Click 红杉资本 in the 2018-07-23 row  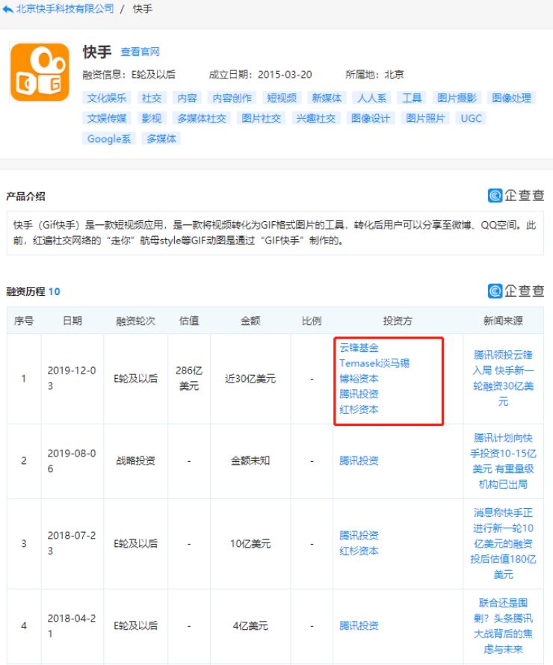[x=359, y=551]
